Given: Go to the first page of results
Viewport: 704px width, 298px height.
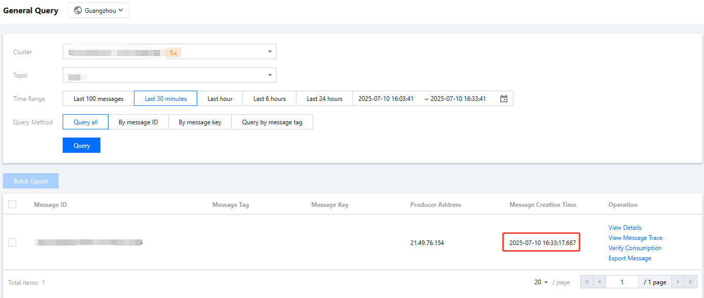Looking at the screenshot, I should tap(587, 282).
